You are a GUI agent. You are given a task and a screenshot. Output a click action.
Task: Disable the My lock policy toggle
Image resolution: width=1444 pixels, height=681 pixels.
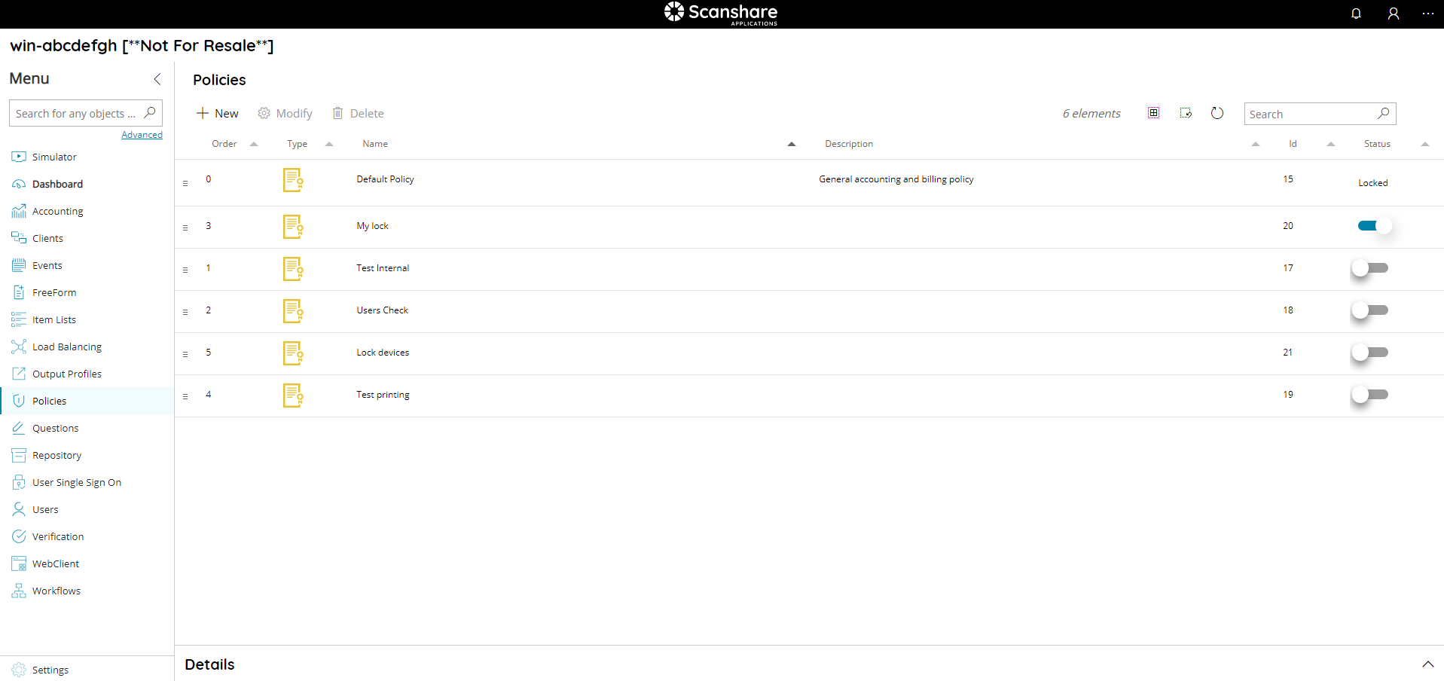(x=1374, y=225)
